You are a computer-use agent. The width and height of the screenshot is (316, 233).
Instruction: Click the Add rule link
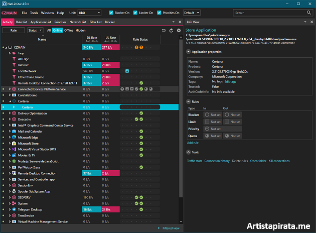coord(193,143)
